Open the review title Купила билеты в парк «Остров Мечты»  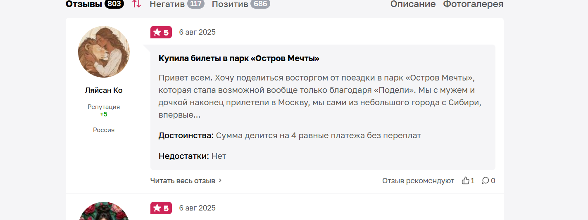pos(239,58)
